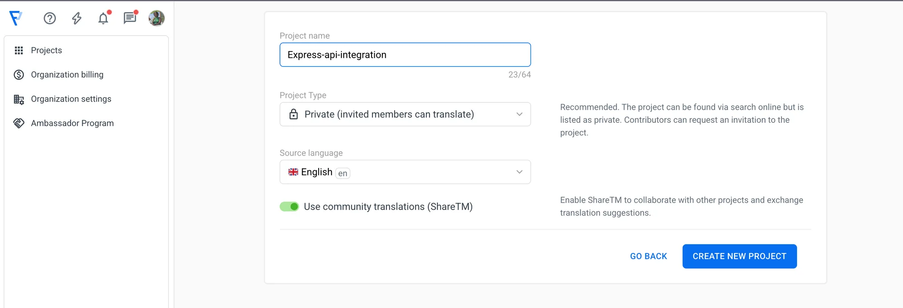Click the blue logo in top-left corner
Viewport: 903px width, 308px height.
(16, 18)
